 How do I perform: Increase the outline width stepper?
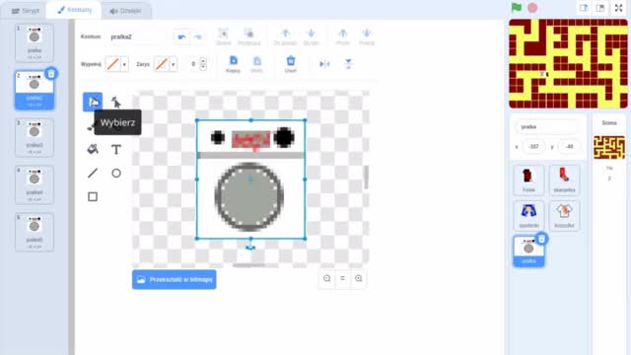pyautogui.click(x=203, y=61)
